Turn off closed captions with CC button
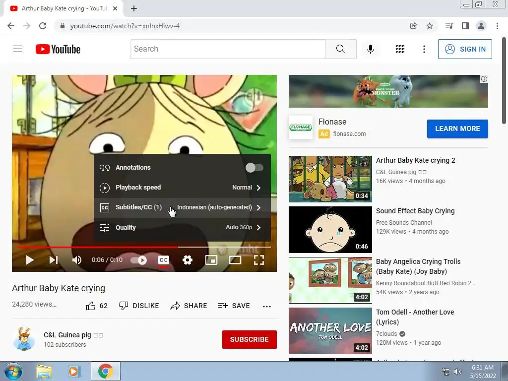The image size is (508, 381). click(164, 260)
